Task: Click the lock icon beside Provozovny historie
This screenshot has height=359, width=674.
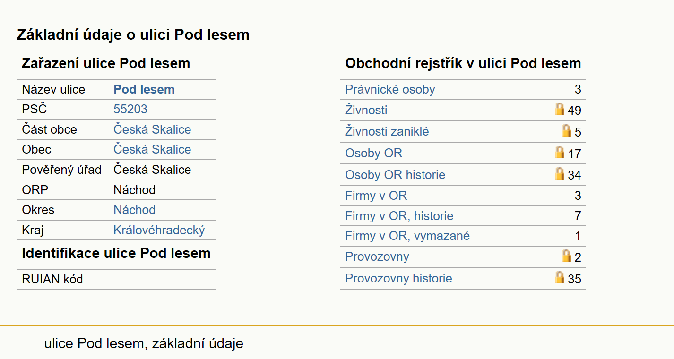Action: click(560, 277)
